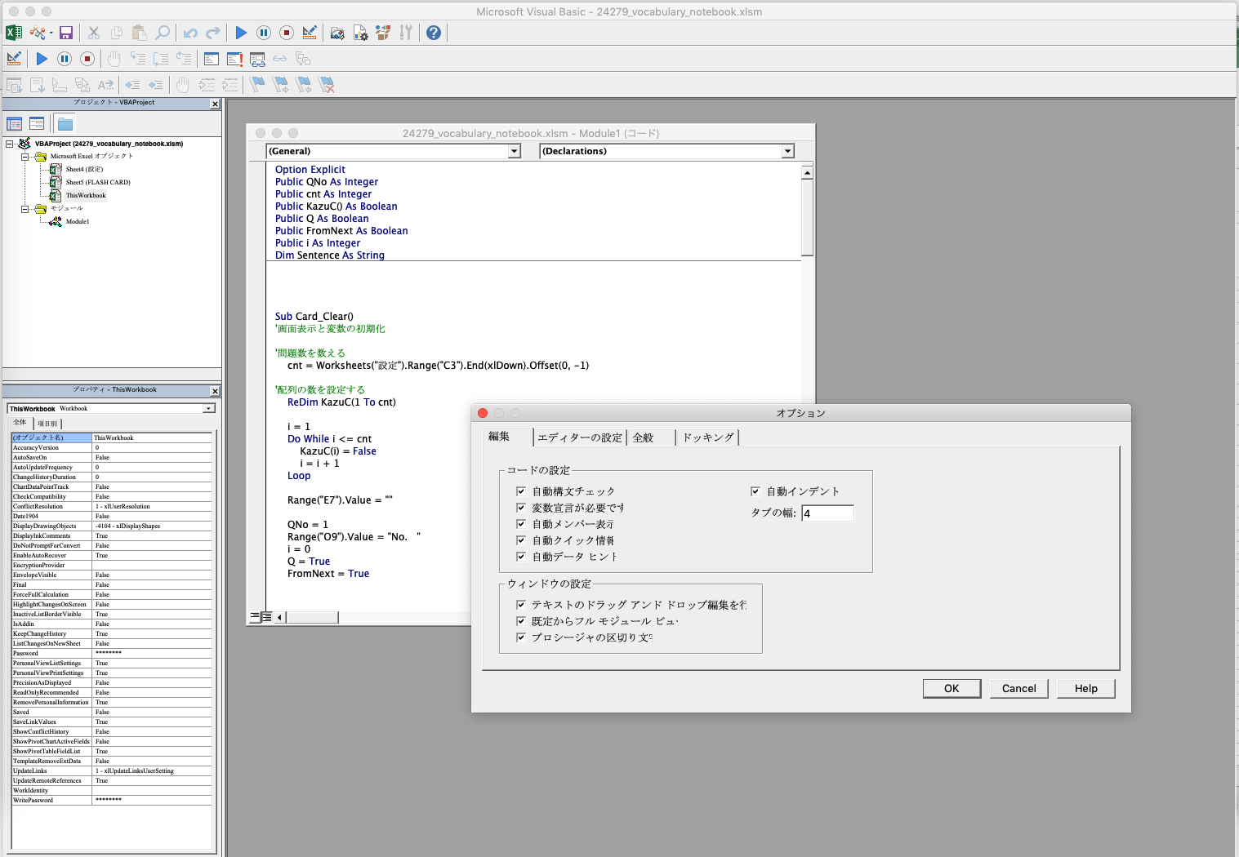
Task: Collapse Microsoft Excel オブジェクト folder
Action: pos(25,157)
